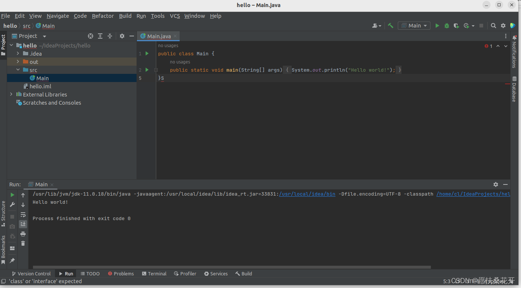The height and width of the screenshot is (288, 521).
Task: Open the Notifications bell sidebar
Action: (514, 52)
